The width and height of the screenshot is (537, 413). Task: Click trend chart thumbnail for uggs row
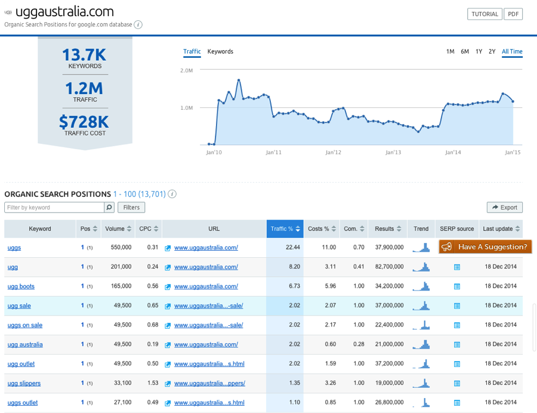pos(421,247)
